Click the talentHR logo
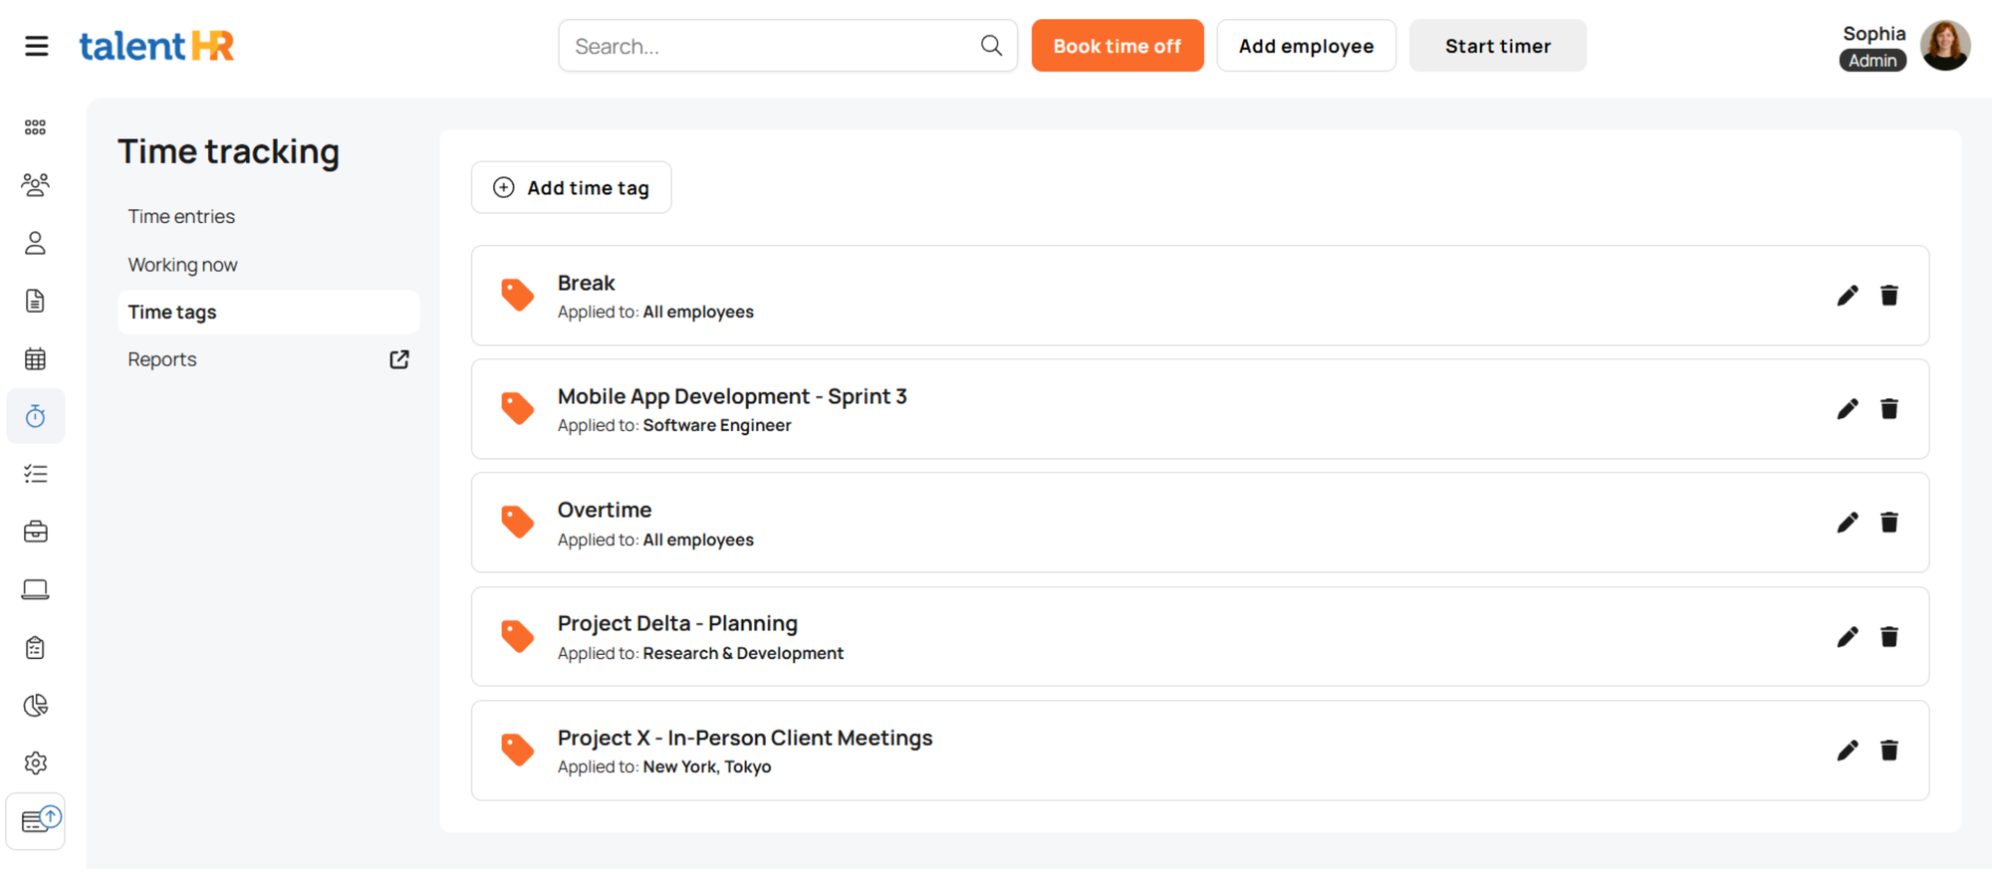The height and width of the screenshot is (872, 1992). tap(156, 46)
